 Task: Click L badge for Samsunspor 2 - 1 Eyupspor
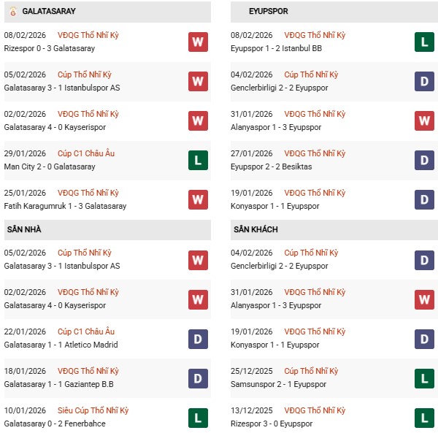425,378
